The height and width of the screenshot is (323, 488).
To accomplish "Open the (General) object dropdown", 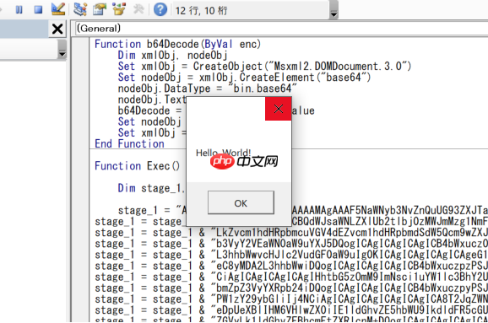I will point(282,29).
